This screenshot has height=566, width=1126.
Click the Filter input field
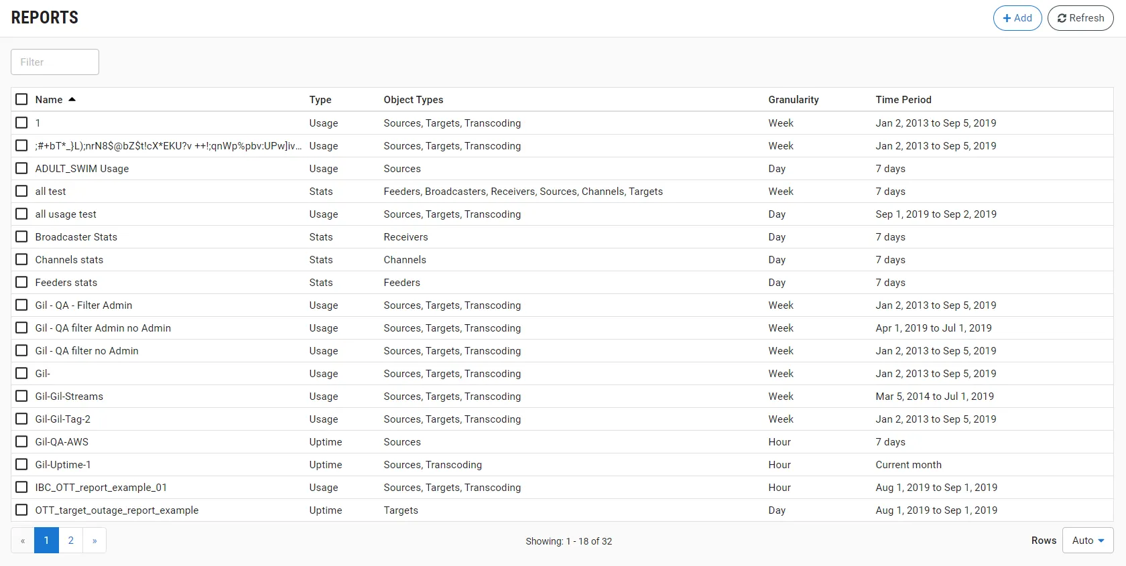click(x=55, y=62)
